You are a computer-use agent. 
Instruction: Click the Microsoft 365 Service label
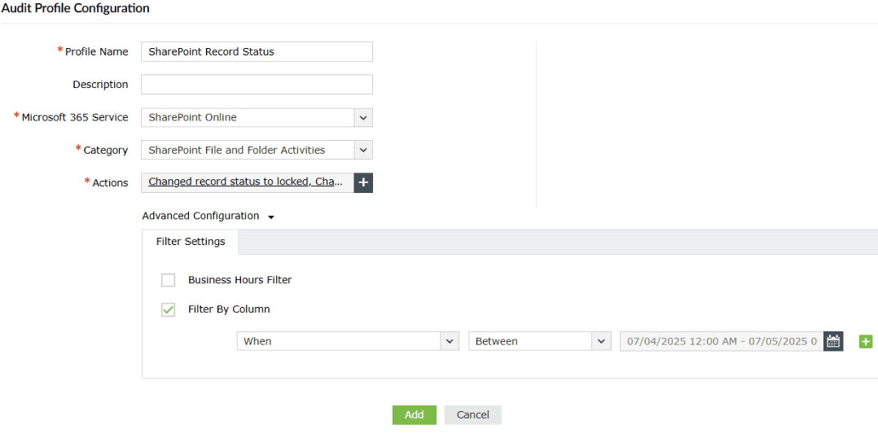75,117
